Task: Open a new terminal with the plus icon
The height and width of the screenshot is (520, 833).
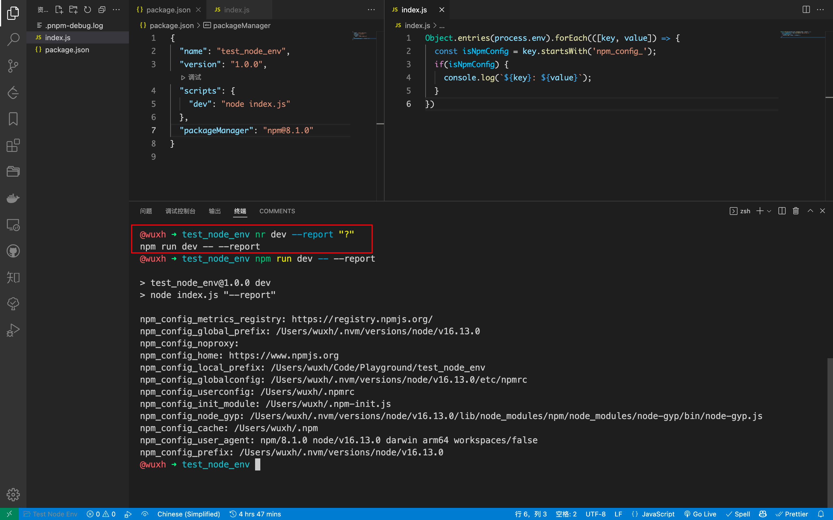Action: click(760, 211)
